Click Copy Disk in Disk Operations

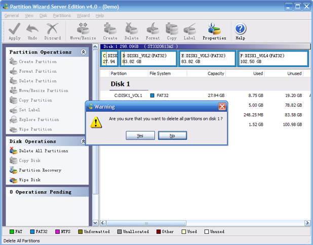25,161
